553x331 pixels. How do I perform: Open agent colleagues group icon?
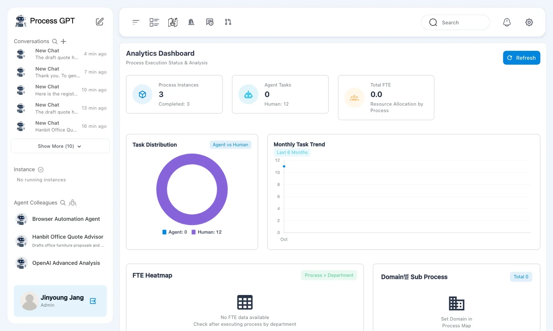73,203
